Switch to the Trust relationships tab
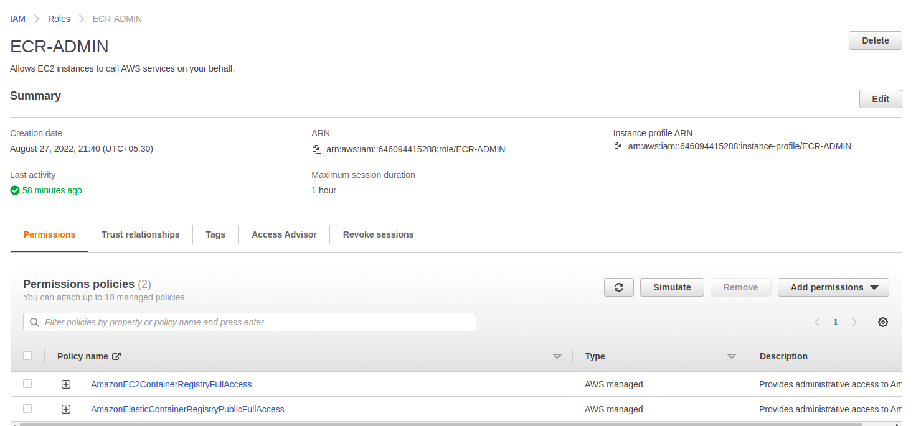This screenshot has width=921, height=426. [x=140, y=234]
